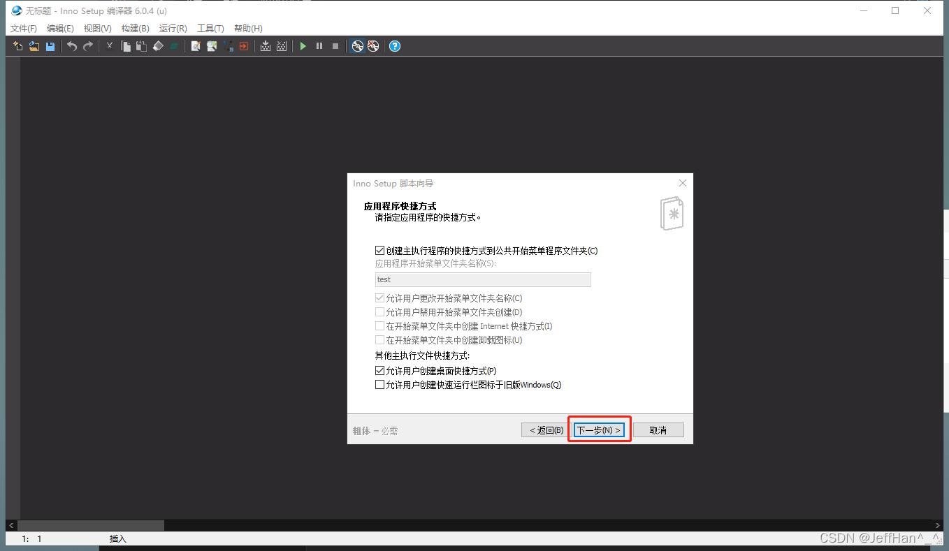Click the Paste toolbar icon

click(140, 45)
